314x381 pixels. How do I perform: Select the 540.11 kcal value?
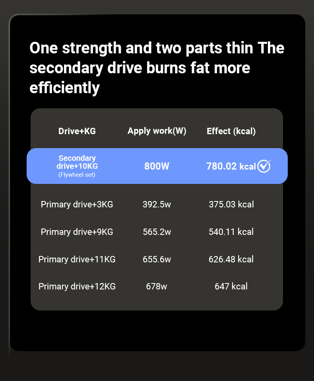point(231,232)
